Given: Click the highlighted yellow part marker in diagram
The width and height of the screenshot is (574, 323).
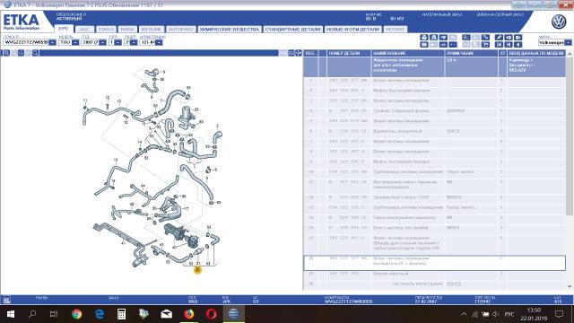Looking at the screenshot, I should click(197, 270).
